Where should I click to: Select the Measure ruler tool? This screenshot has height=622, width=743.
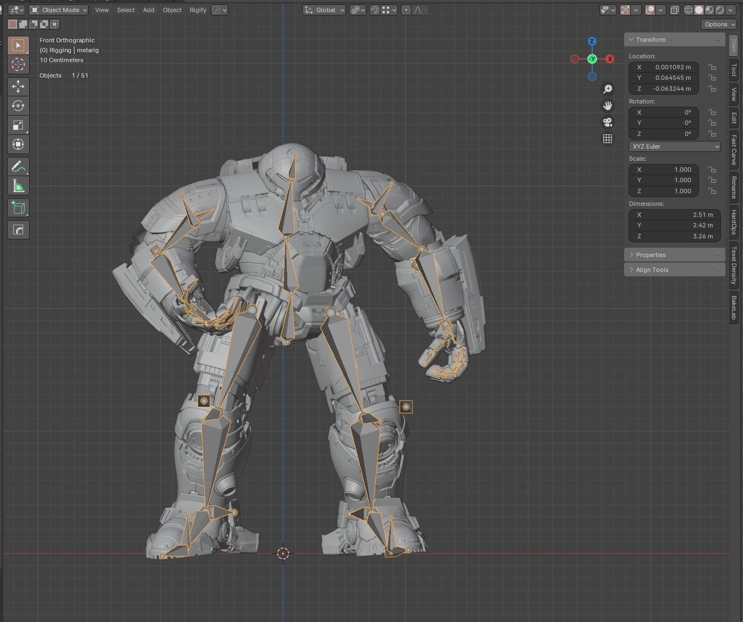pos(18,185)
